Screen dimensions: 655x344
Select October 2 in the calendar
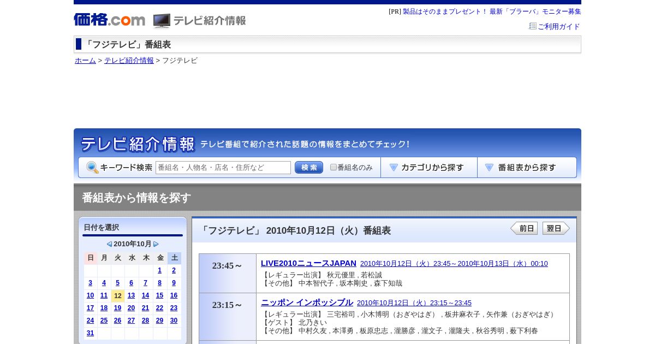174,270
